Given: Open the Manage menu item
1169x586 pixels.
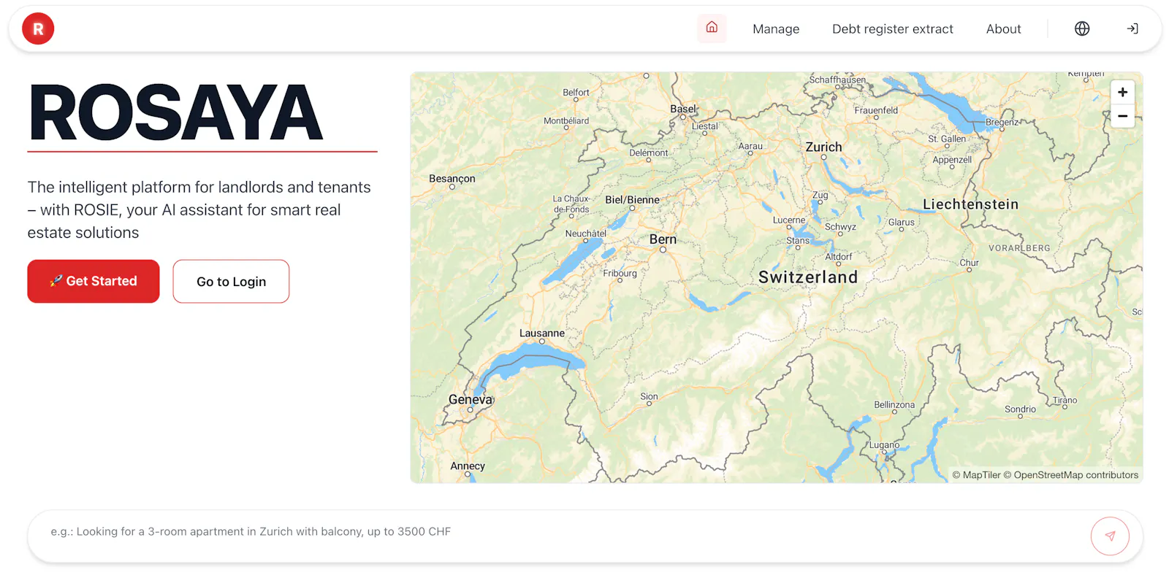Looking at the screenshot, I should [776, 29].
